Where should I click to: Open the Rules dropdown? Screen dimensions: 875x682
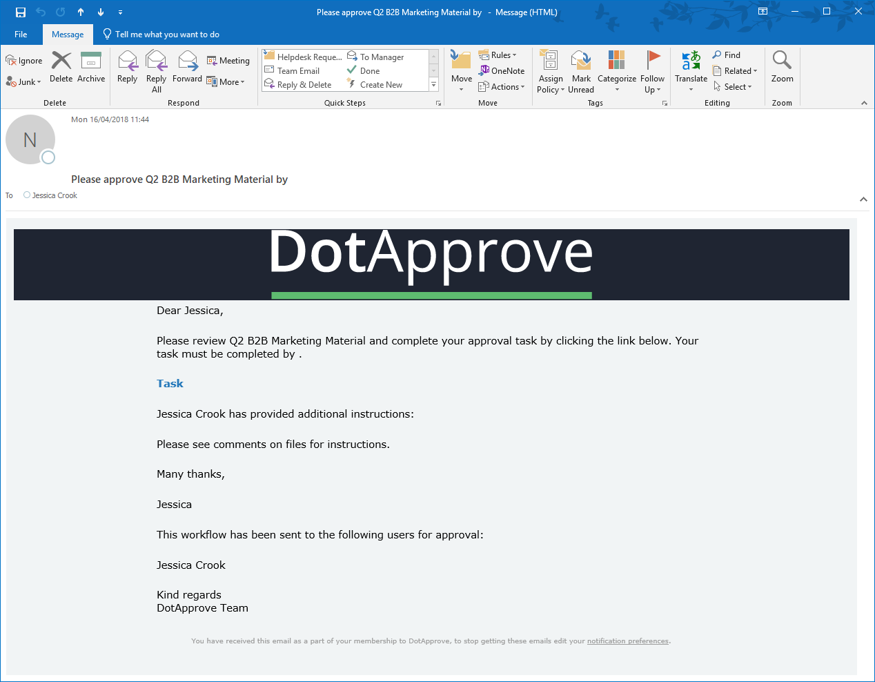[x=498, y=55]
